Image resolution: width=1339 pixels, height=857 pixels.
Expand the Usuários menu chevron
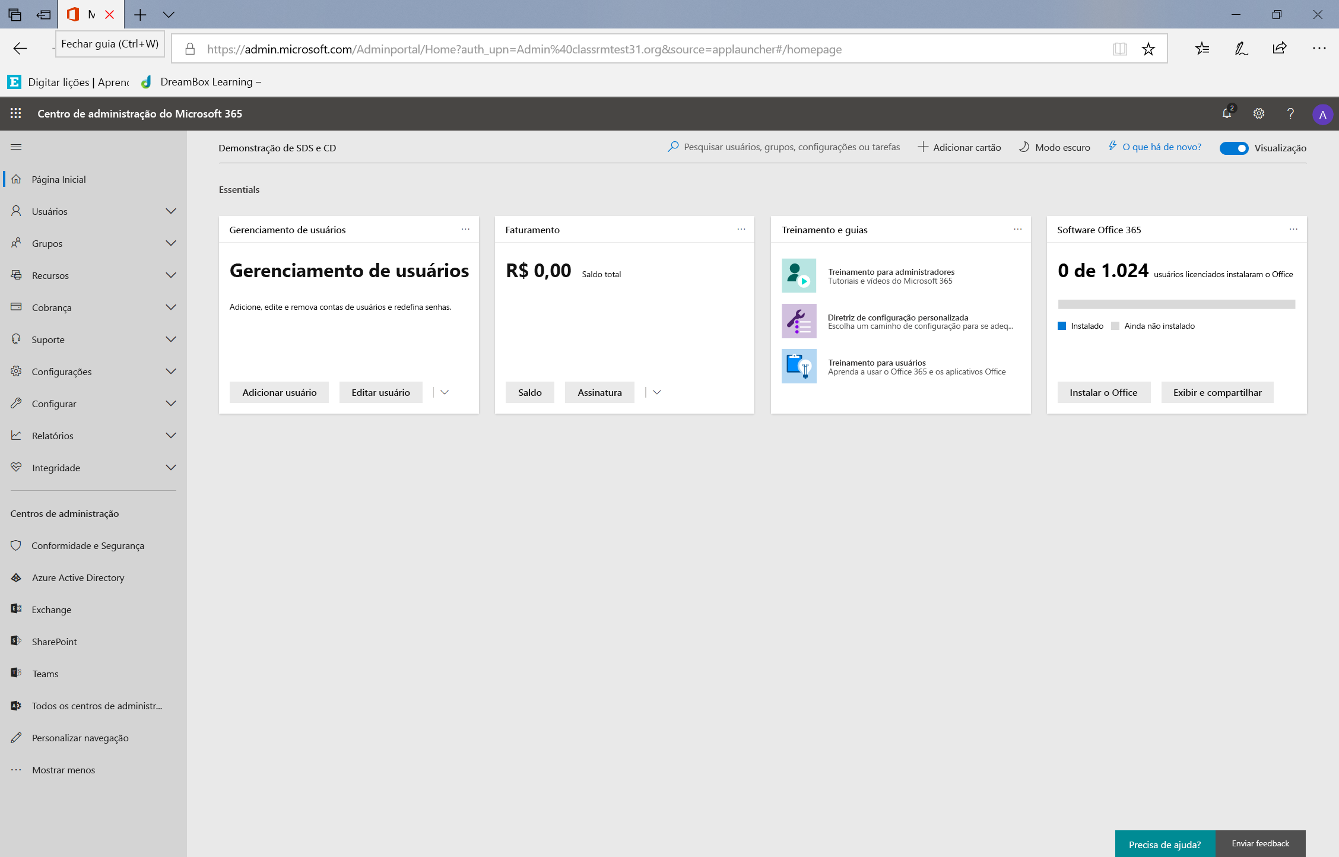[171, 211]
